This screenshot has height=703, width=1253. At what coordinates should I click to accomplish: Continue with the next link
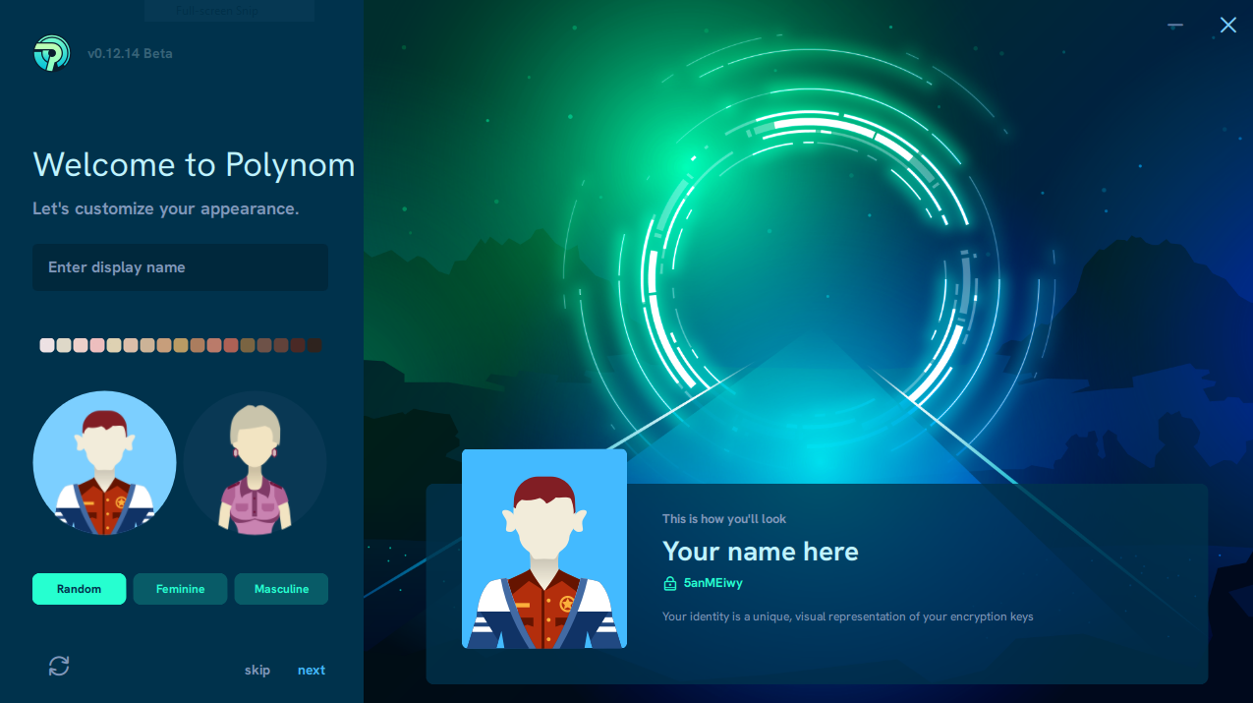(312, 671)
